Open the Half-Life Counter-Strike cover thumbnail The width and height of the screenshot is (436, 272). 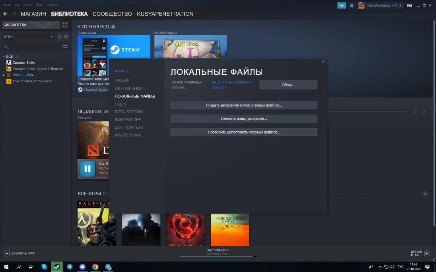click(x=97, y=223)
